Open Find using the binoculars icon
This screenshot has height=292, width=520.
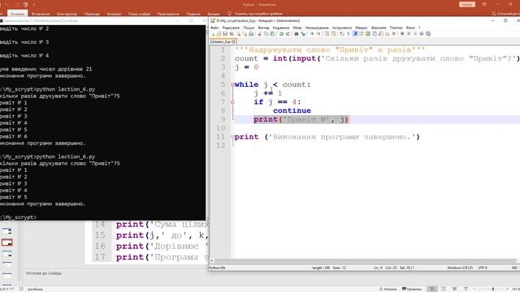click(x=297, y=34)
